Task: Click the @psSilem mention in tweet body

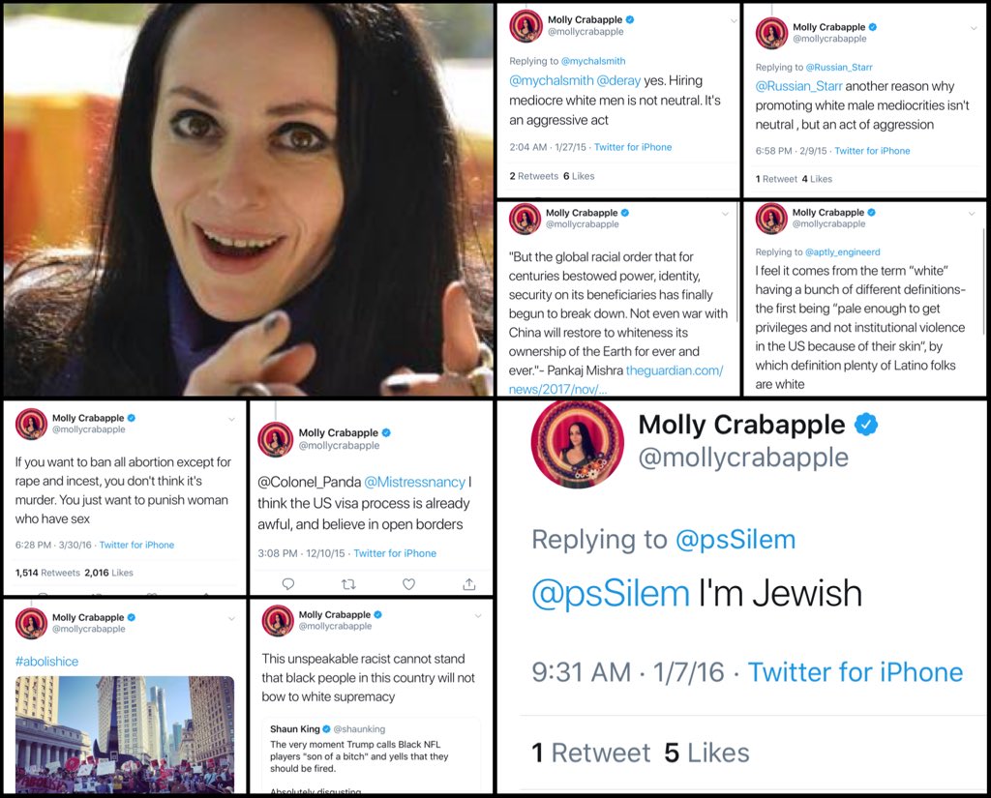Action: [611, 594]
